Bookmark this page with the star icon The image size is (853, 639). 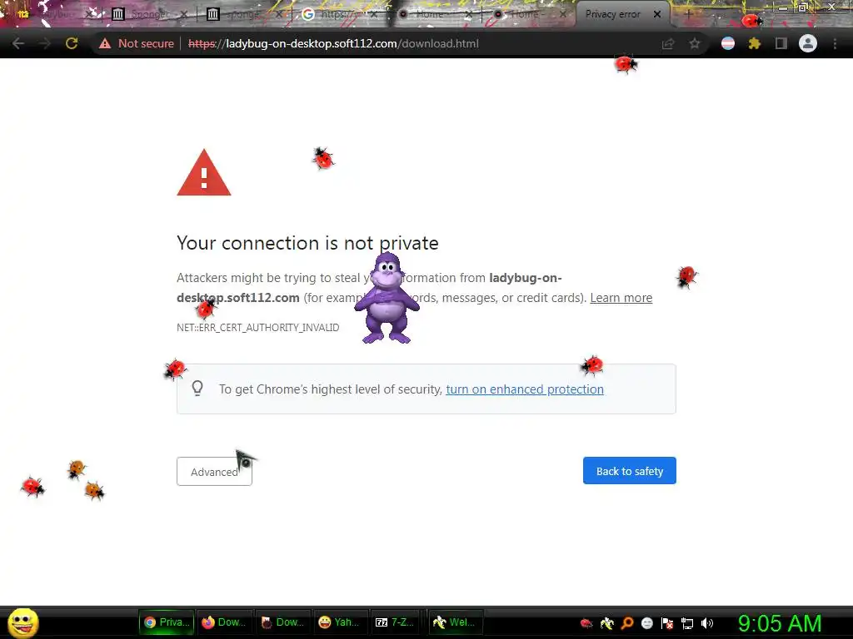[695, 43]
